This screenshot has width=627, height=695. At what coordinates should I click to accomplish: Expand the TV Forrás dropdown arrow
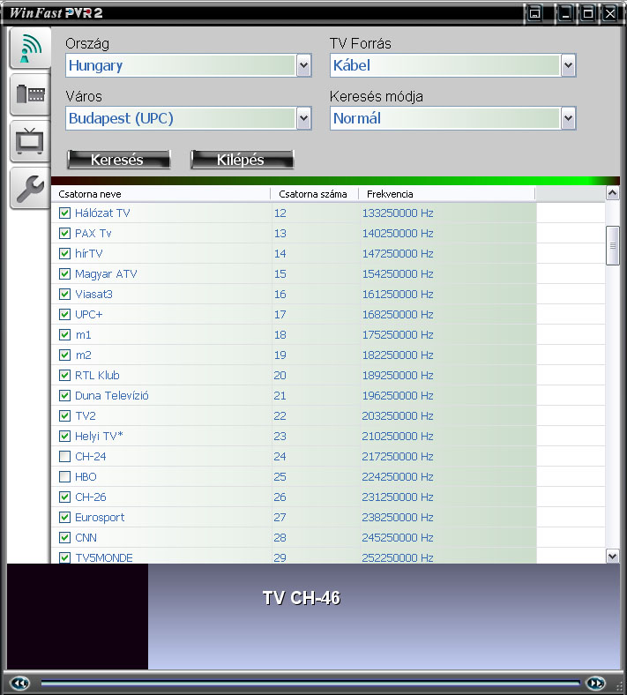(568, 65)
